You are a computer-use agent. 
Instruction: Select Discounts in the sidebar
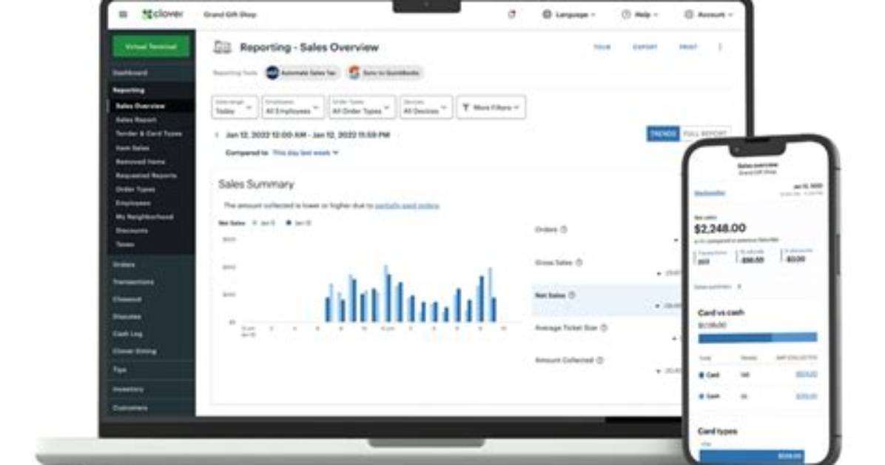pos(132,230)
